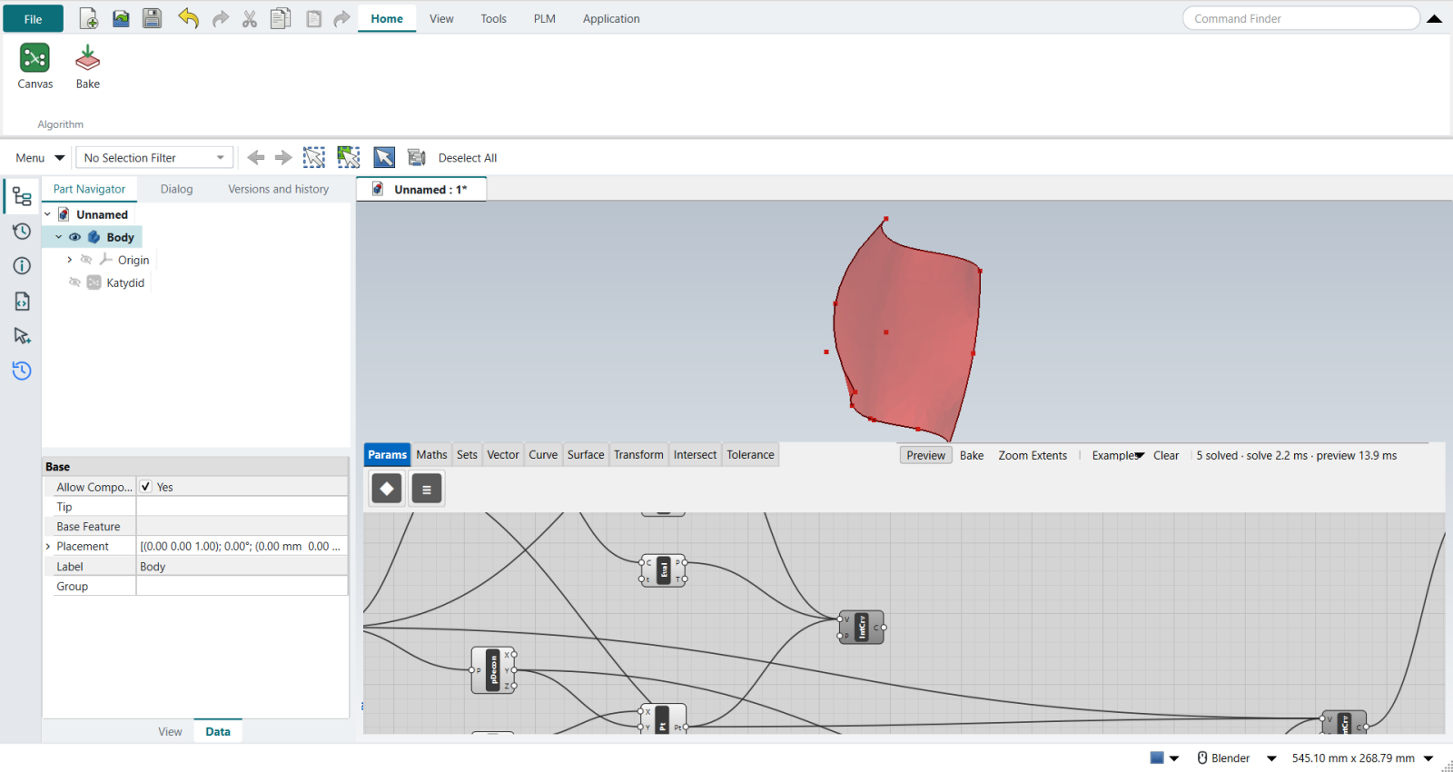The image size is (1453, 772).
Task: Click the copy icon in the top toolbar
Action: (x=281, y=18)
